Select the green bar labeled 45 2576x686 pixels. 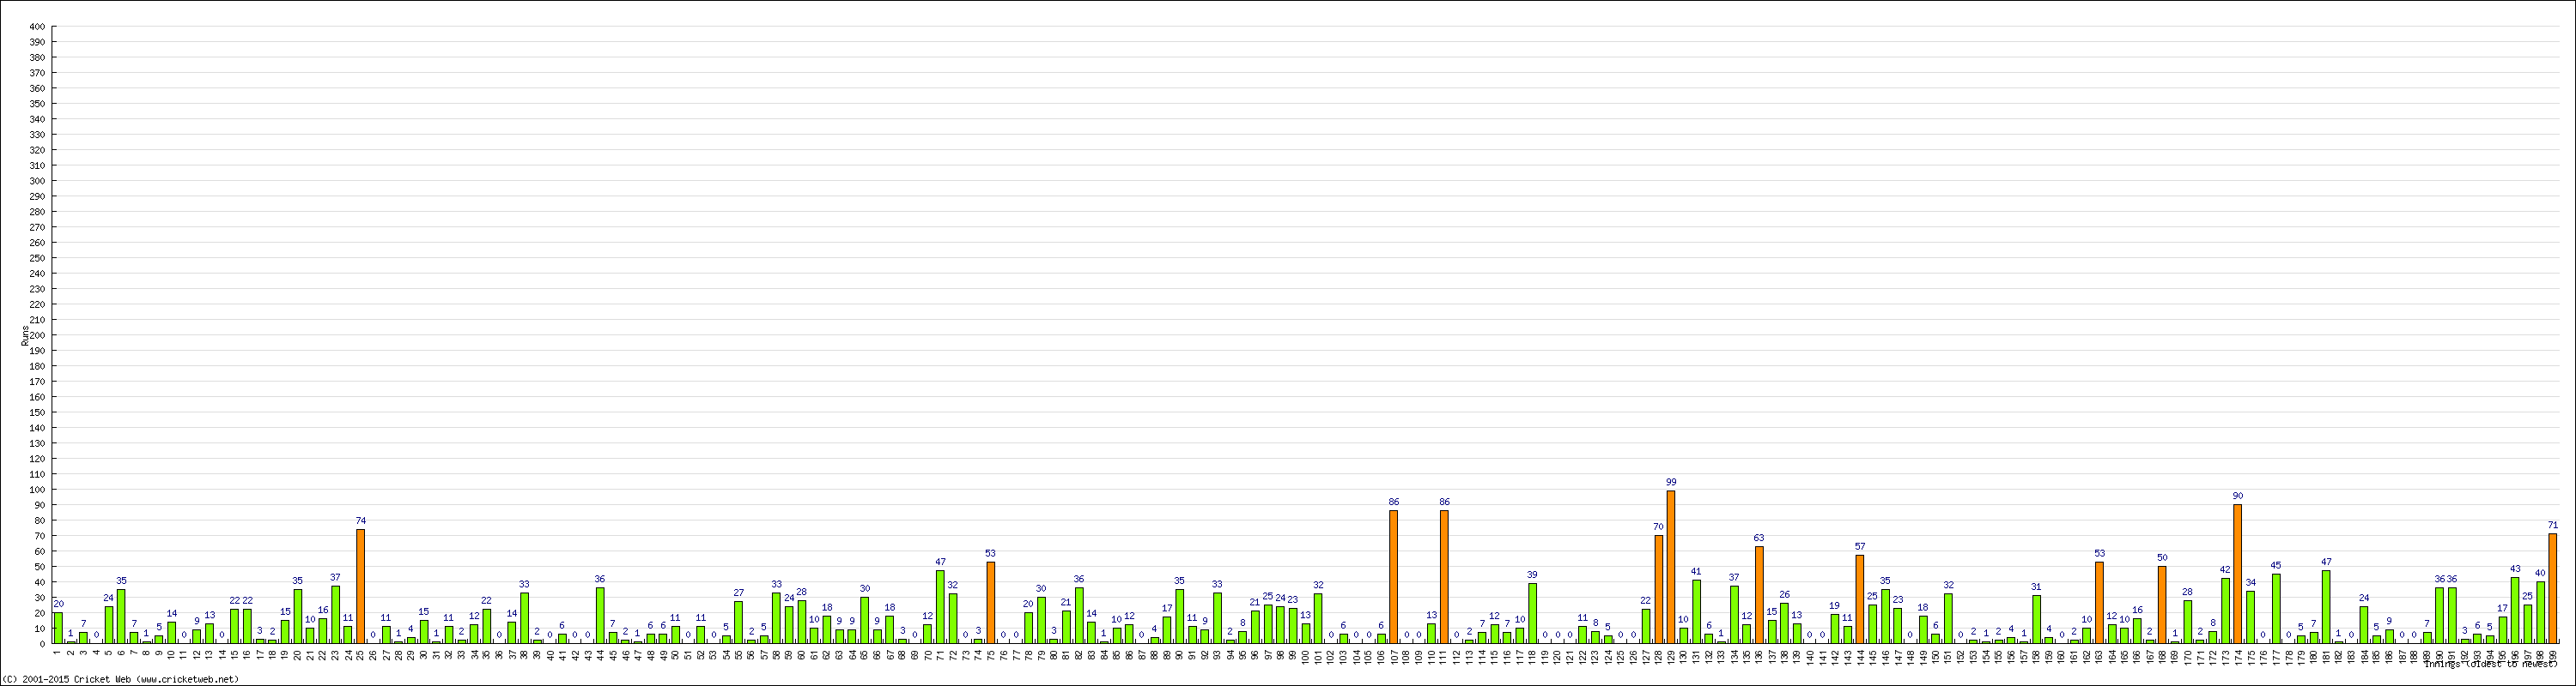tap(2276, 608)
